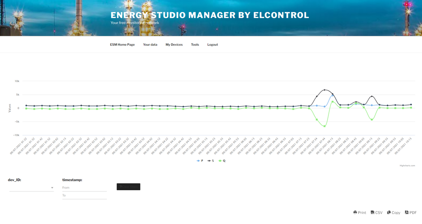Open the dev_ID dropdown
Screen dimensions: 422x224
click(31, 188)
